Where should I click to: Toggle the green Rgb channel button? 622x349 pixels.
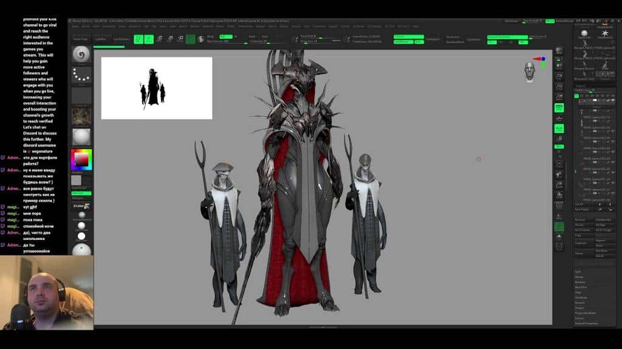(226, 36)
